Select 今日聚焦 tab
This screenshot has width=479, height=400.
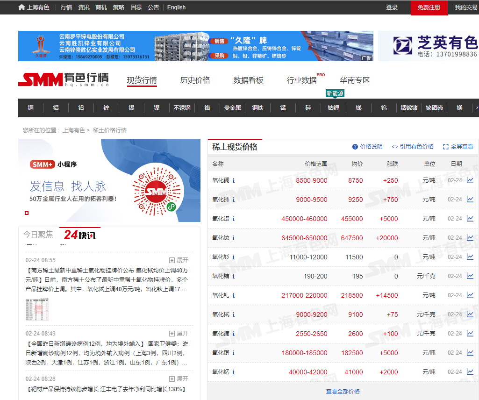click(38, 235)
